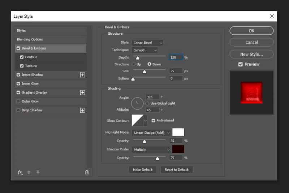
Task: Select the Down direction radio button
Action: click(x=149, y=64)
